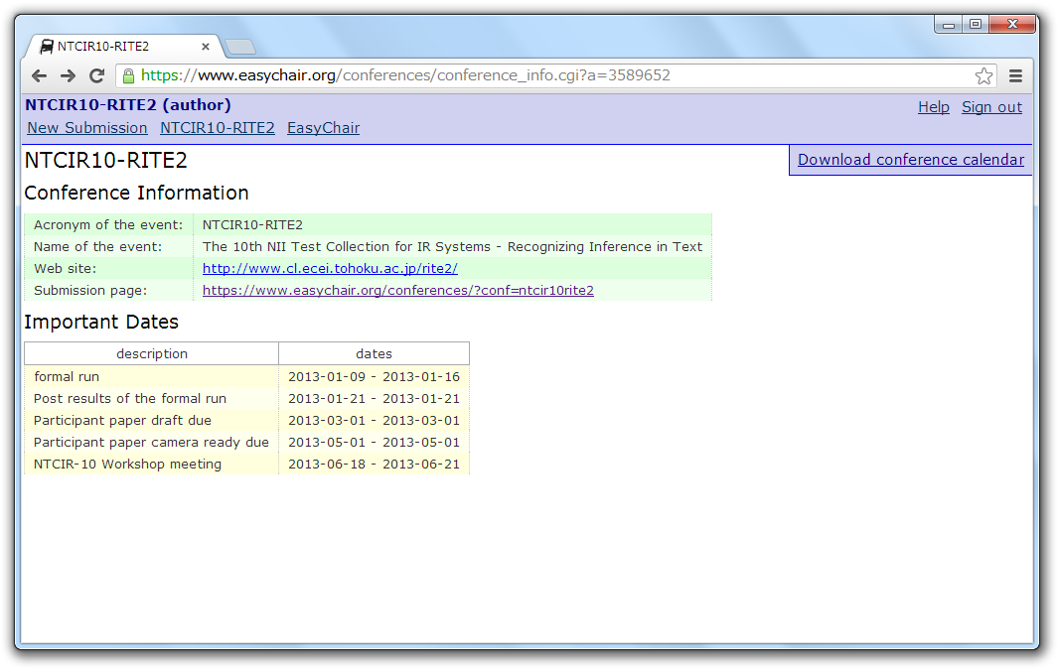Click the 'Important Dates' heading
This screenshot has width=1058, height=668.
point(101,322)
